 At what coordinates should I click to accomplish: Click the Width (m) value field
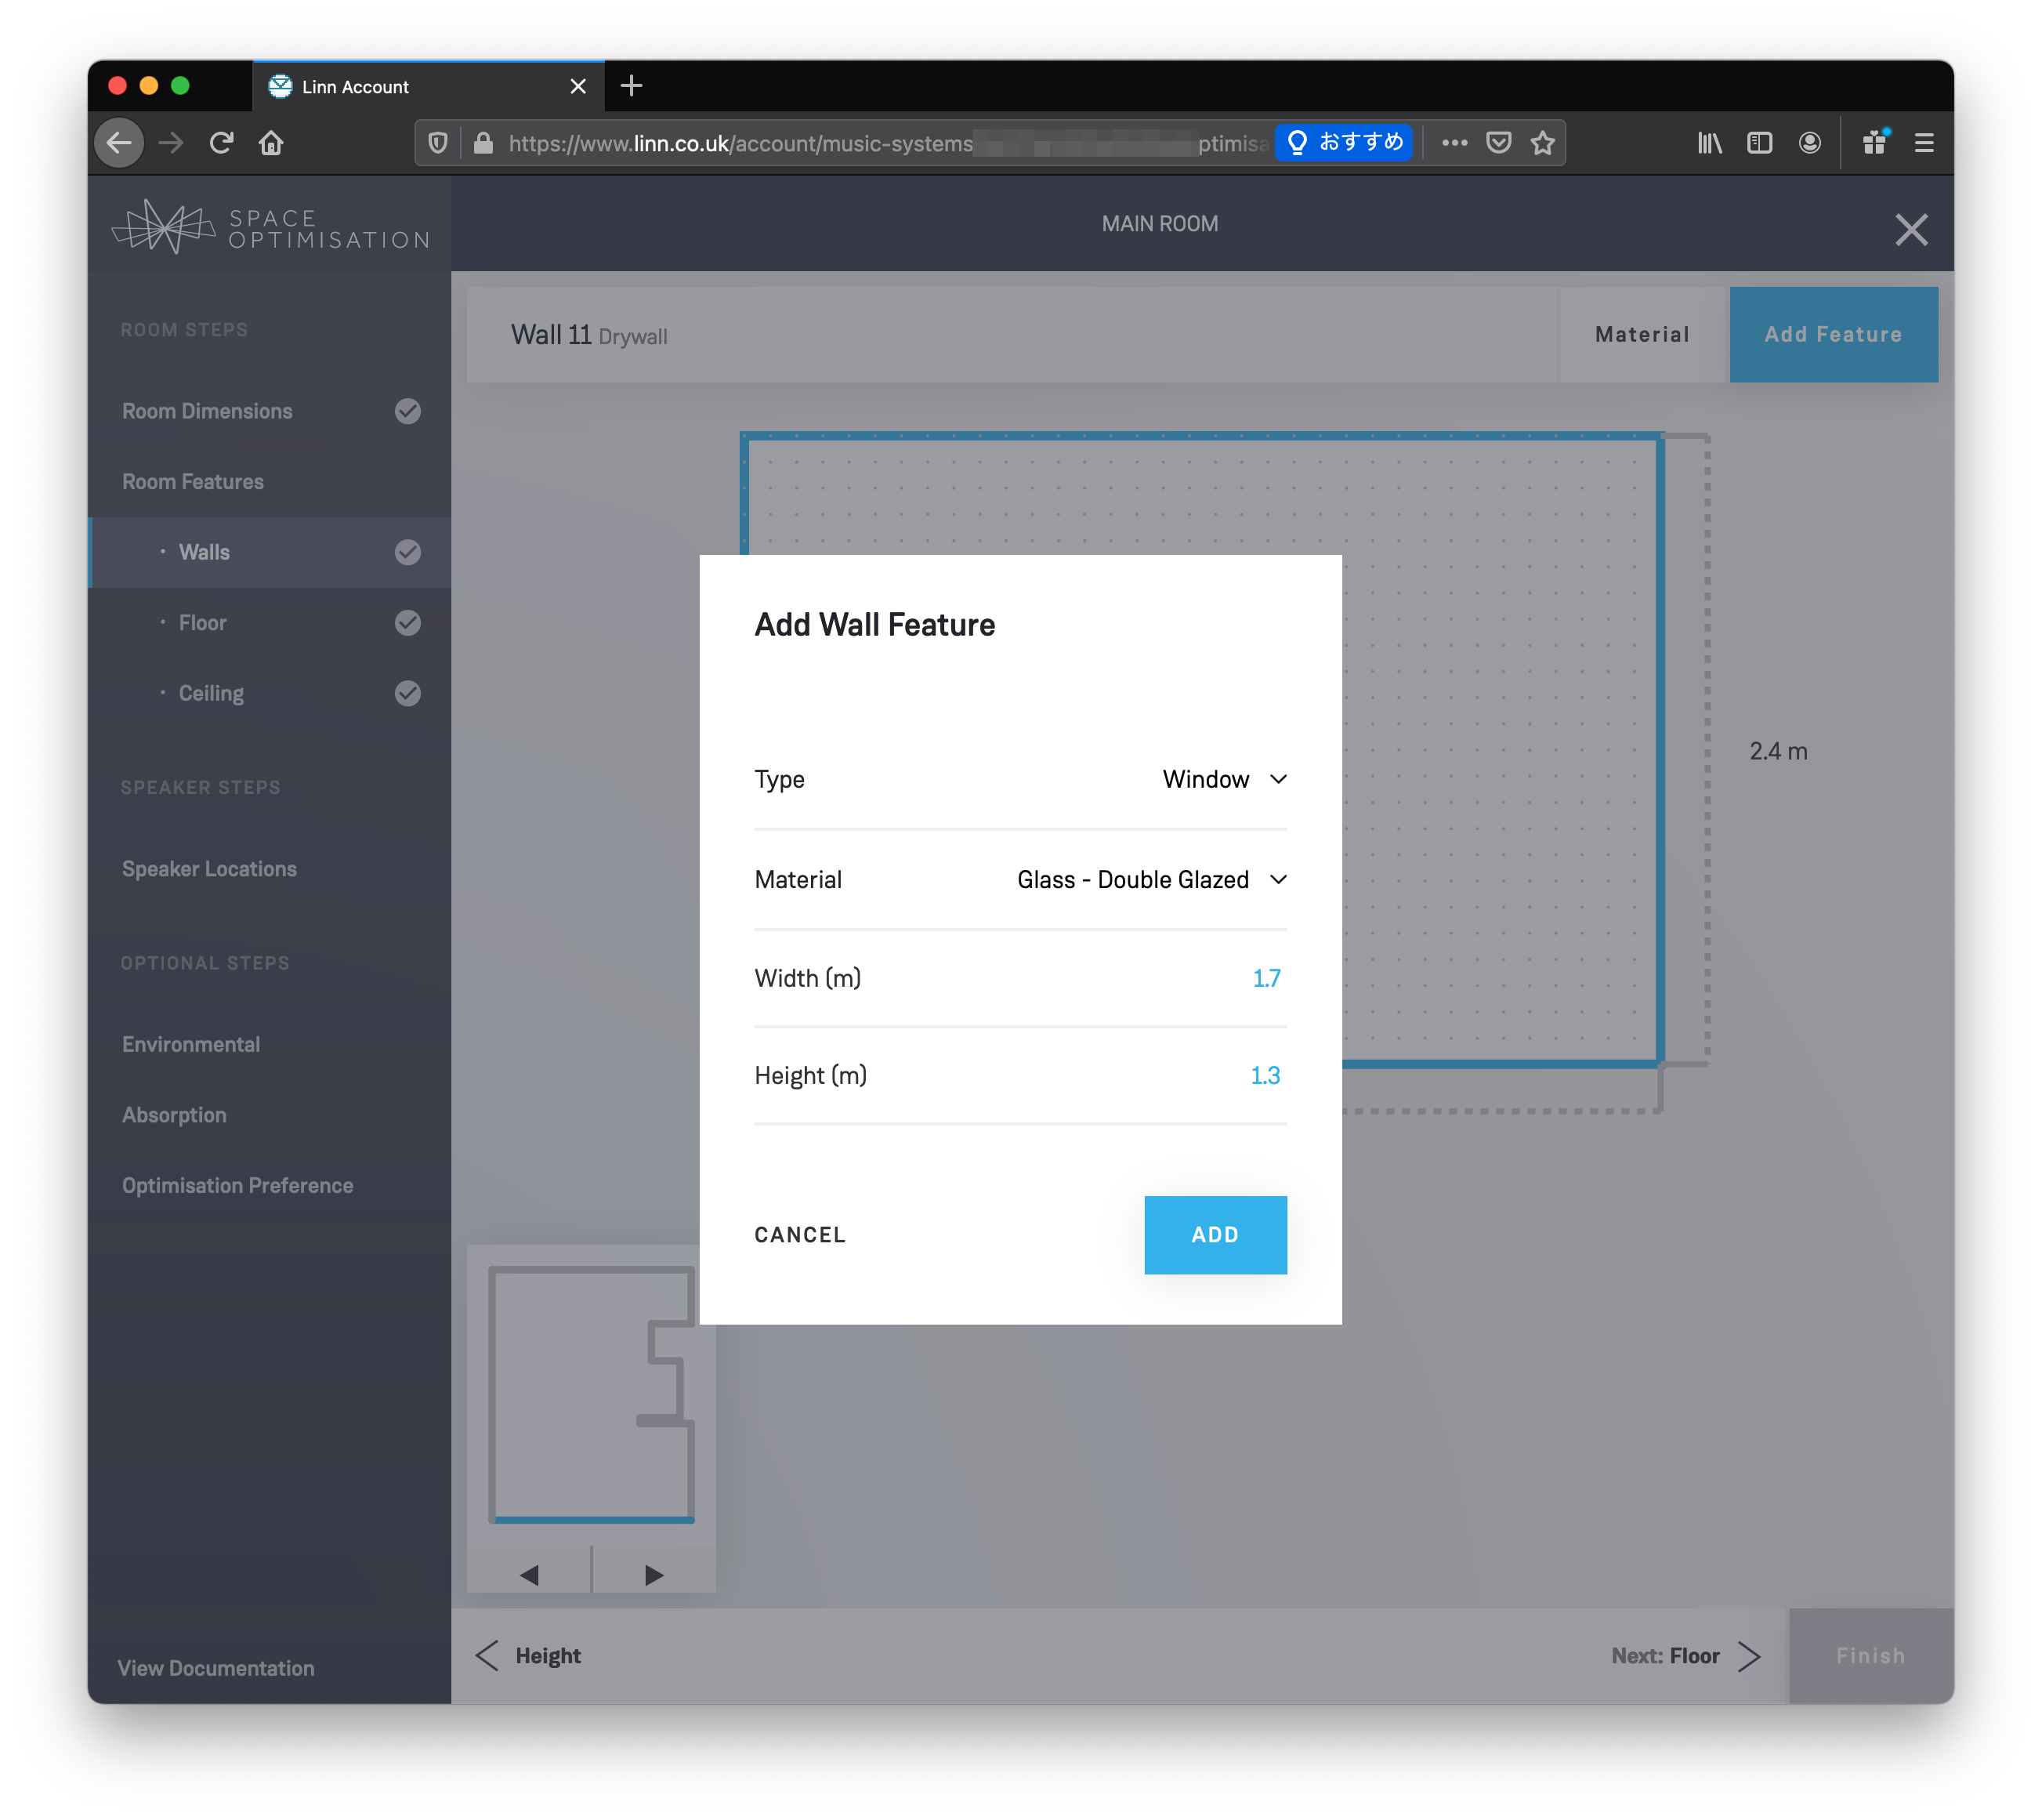pos(1266,978)
